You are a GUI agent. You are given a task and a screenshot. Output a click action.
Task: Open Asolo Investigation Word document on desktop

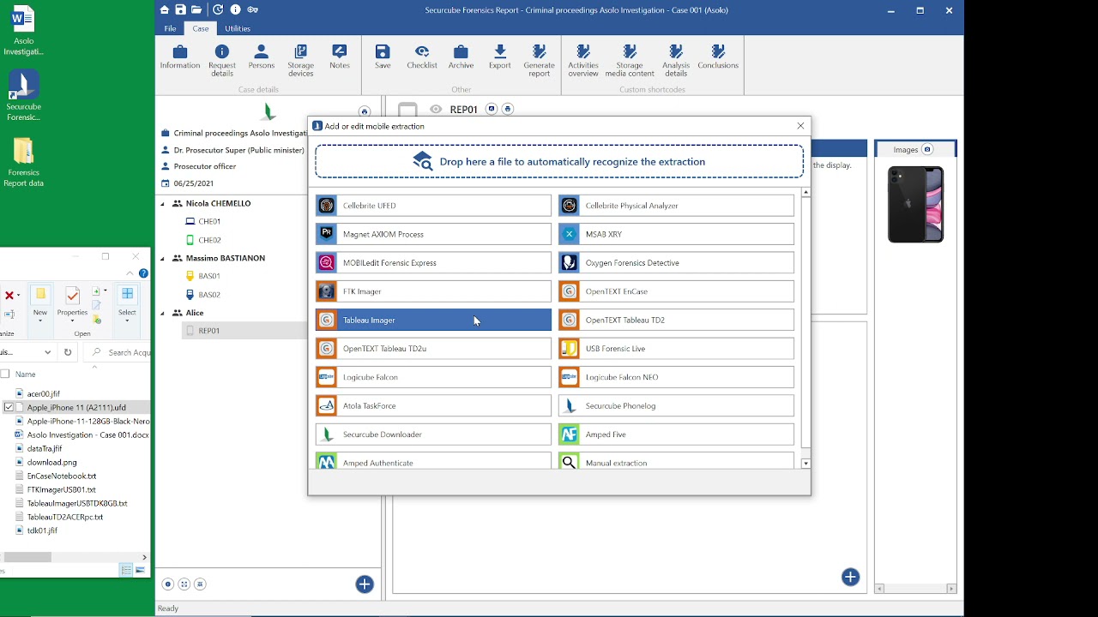point(23,31)
